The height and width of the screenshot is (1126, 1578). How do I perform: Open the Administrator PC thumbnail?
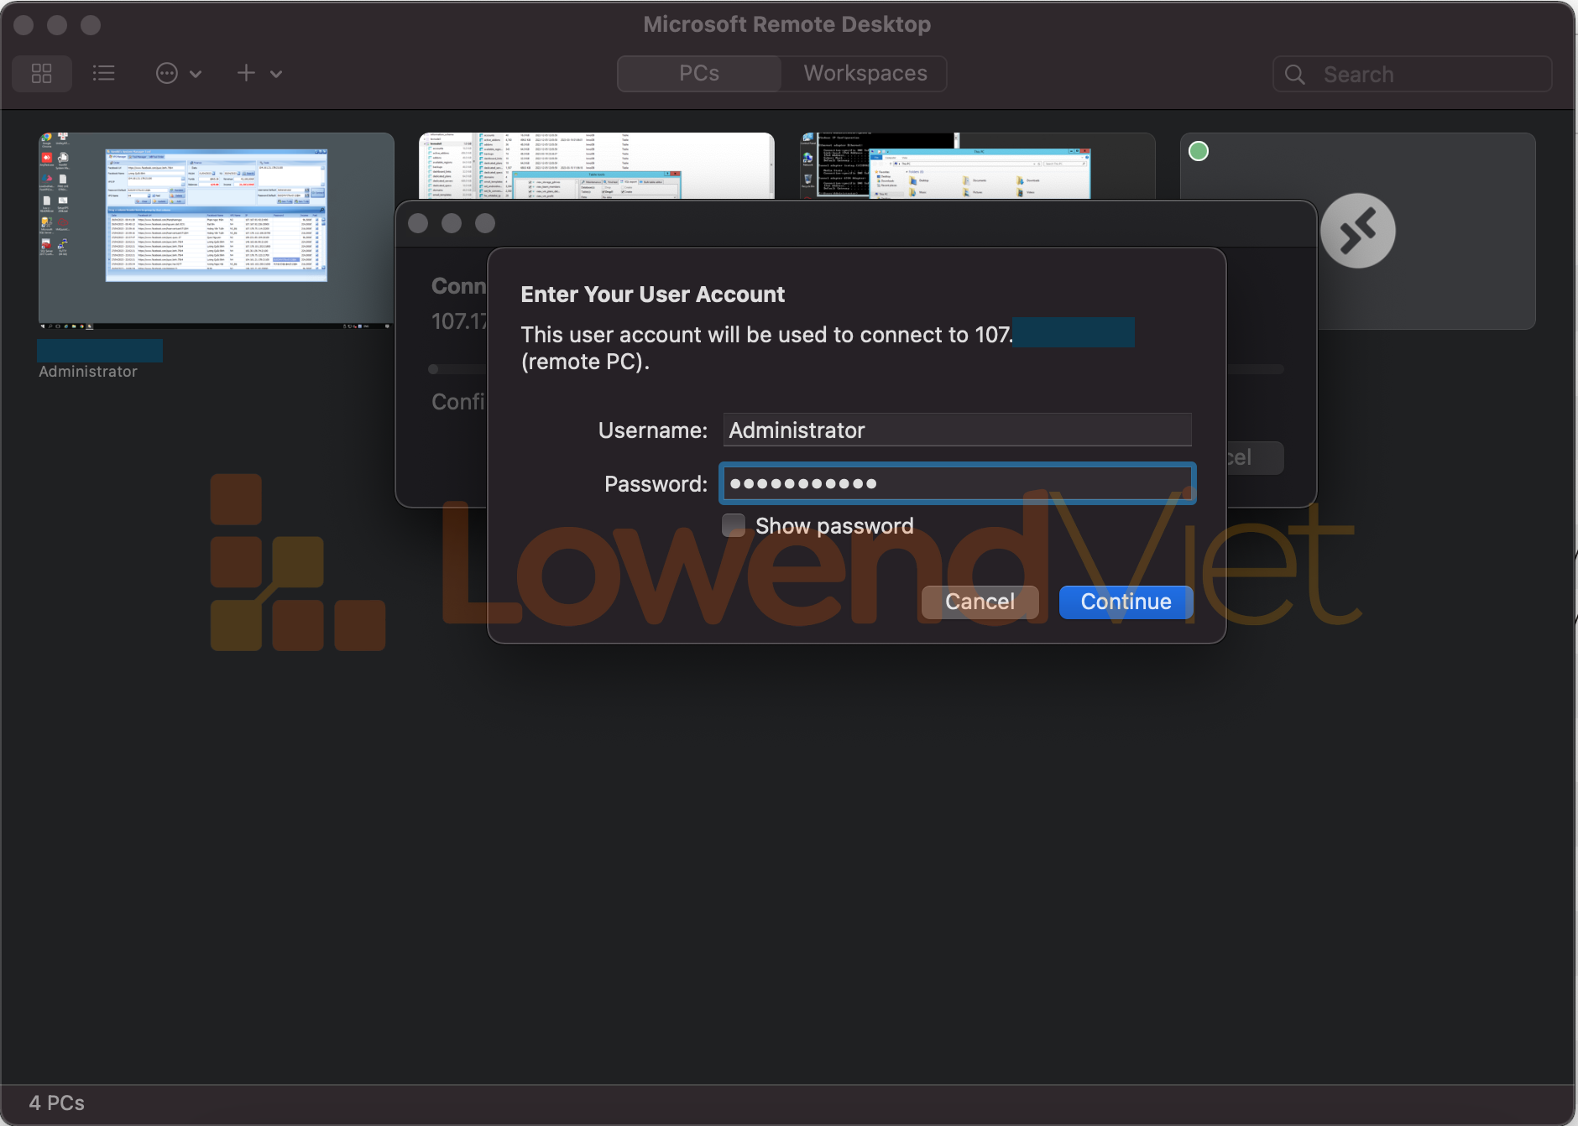(x=216, y=229)
